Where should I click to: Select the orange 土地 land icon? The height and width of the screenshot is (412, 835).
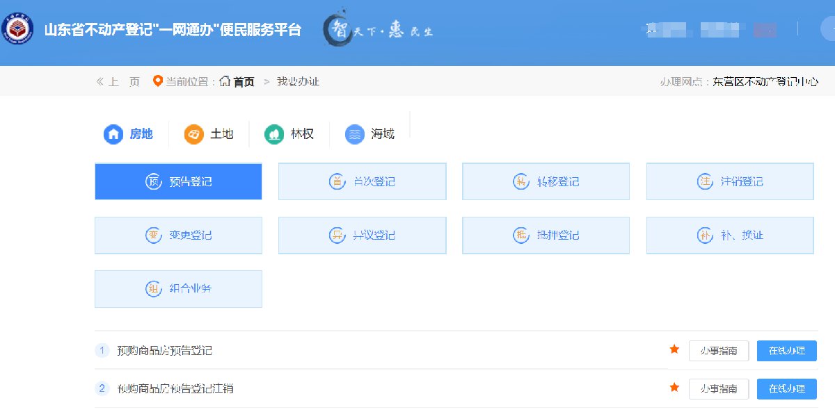(194, 134)
